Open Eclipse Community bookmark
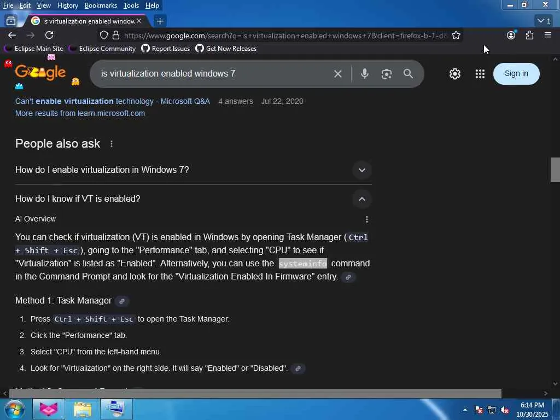The image size is (560, 420). tap(103, 49)
